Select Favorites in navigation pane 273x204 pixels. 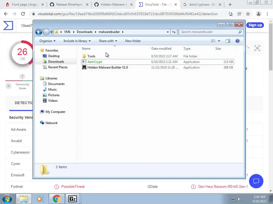pos(52,50)
